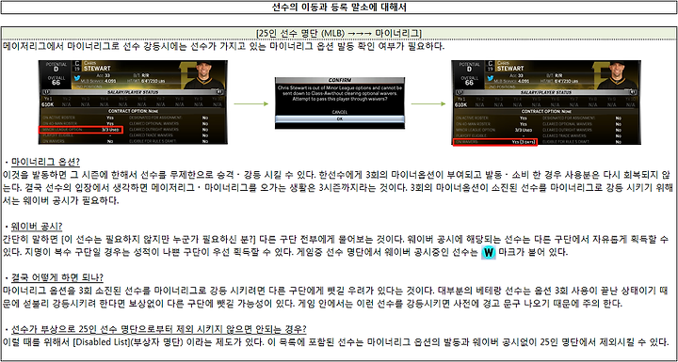Click the STEWART name on the right player card
Image resolution: width=678 pixels, height=362 pixels.
pyautogui.click(x=509, y=69)
